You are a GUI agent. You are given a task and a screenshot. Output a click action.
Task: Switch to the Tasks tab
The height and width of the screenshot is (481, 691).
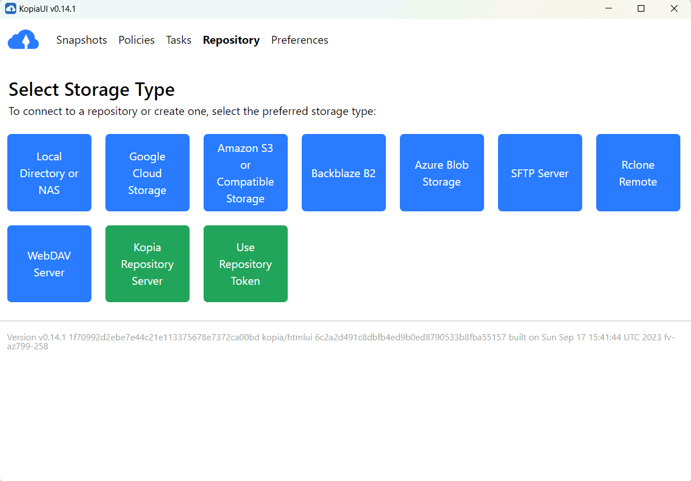(x=178, y=40)
